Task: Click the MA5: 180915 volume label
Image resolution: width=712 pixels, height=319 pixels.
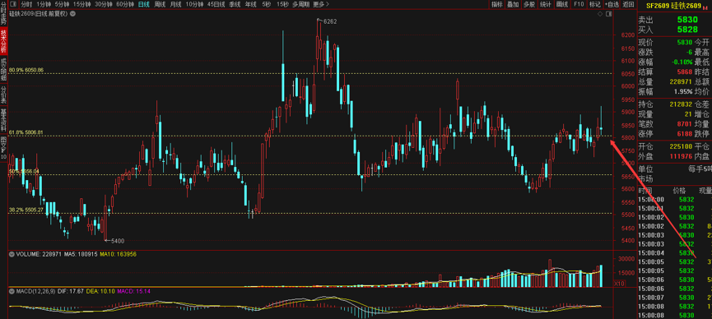Action: (x=81, y=254)
